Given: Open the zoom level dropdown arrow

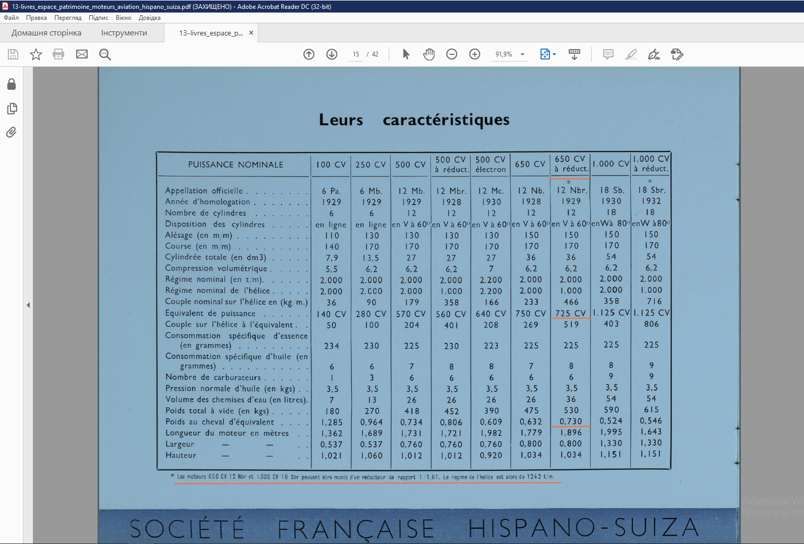Looking at the screenshot, I should (522, 54).
